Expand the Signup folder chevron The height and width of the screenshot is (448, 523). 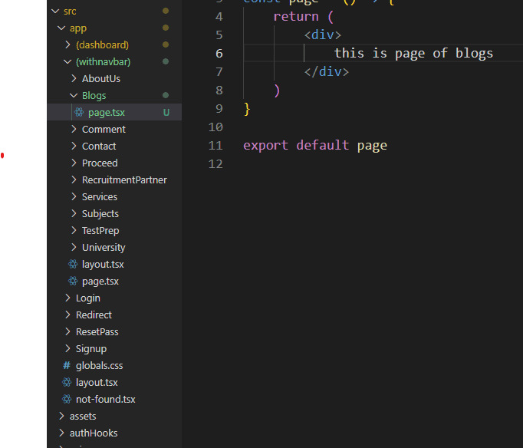point(67,348)
